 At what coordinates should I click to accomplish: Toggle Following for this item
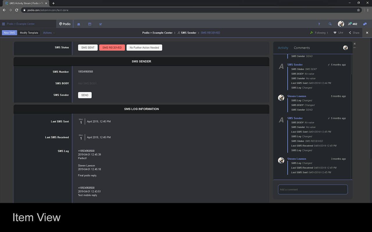[319, 33]
